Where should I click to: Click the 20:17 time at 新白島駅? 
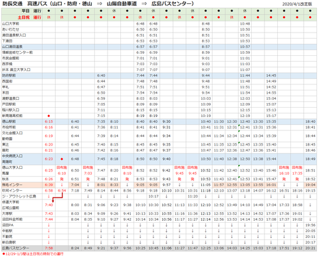[310, 243]
